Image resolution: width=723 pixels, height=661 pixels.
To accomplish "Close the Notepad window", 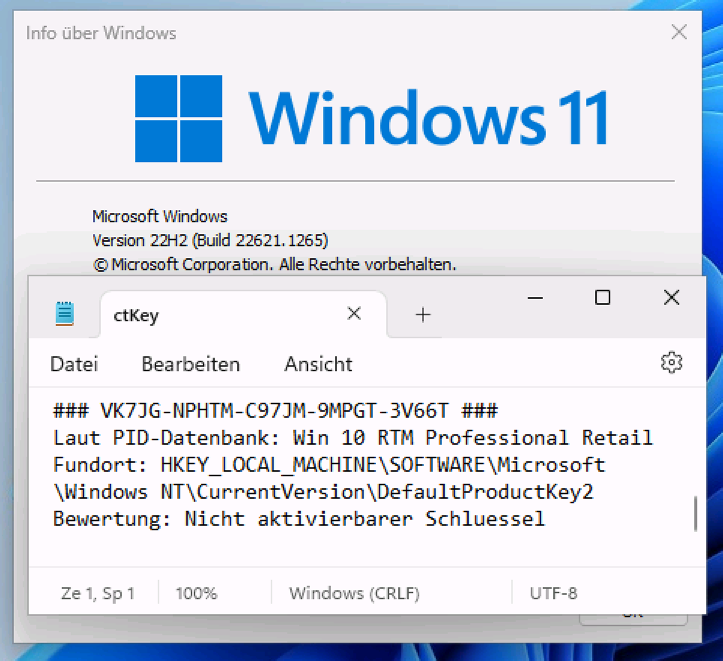I will (671, 297).
